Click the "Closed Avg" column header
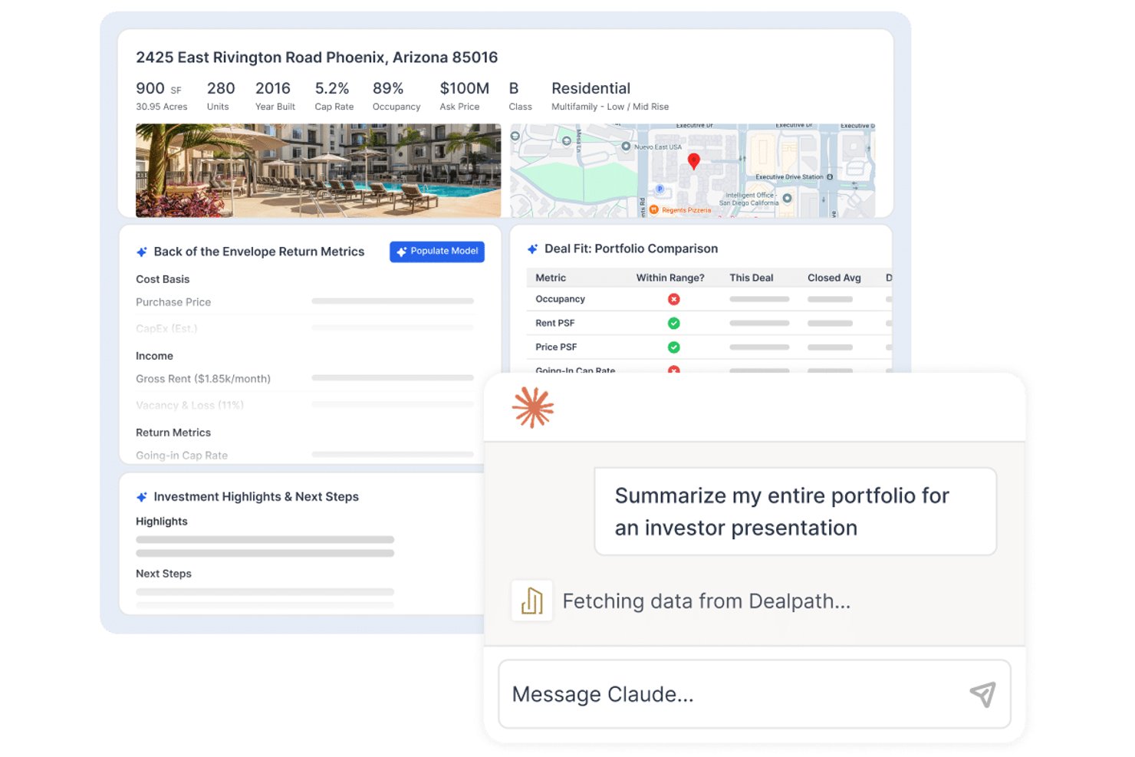 click(834, 278)
